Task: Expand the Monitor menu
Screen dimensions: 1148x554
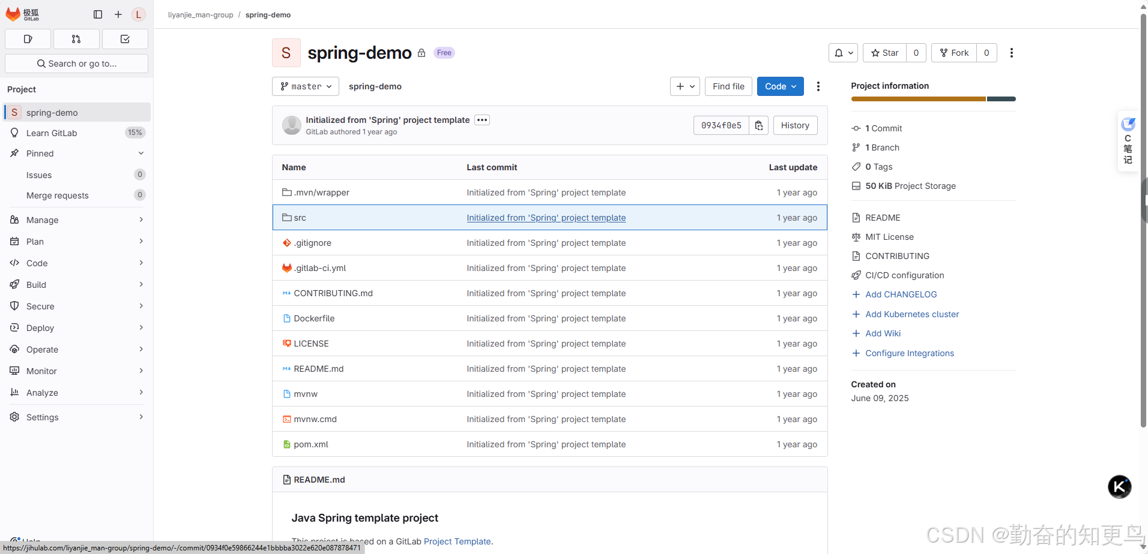Action: coord(77,371)
